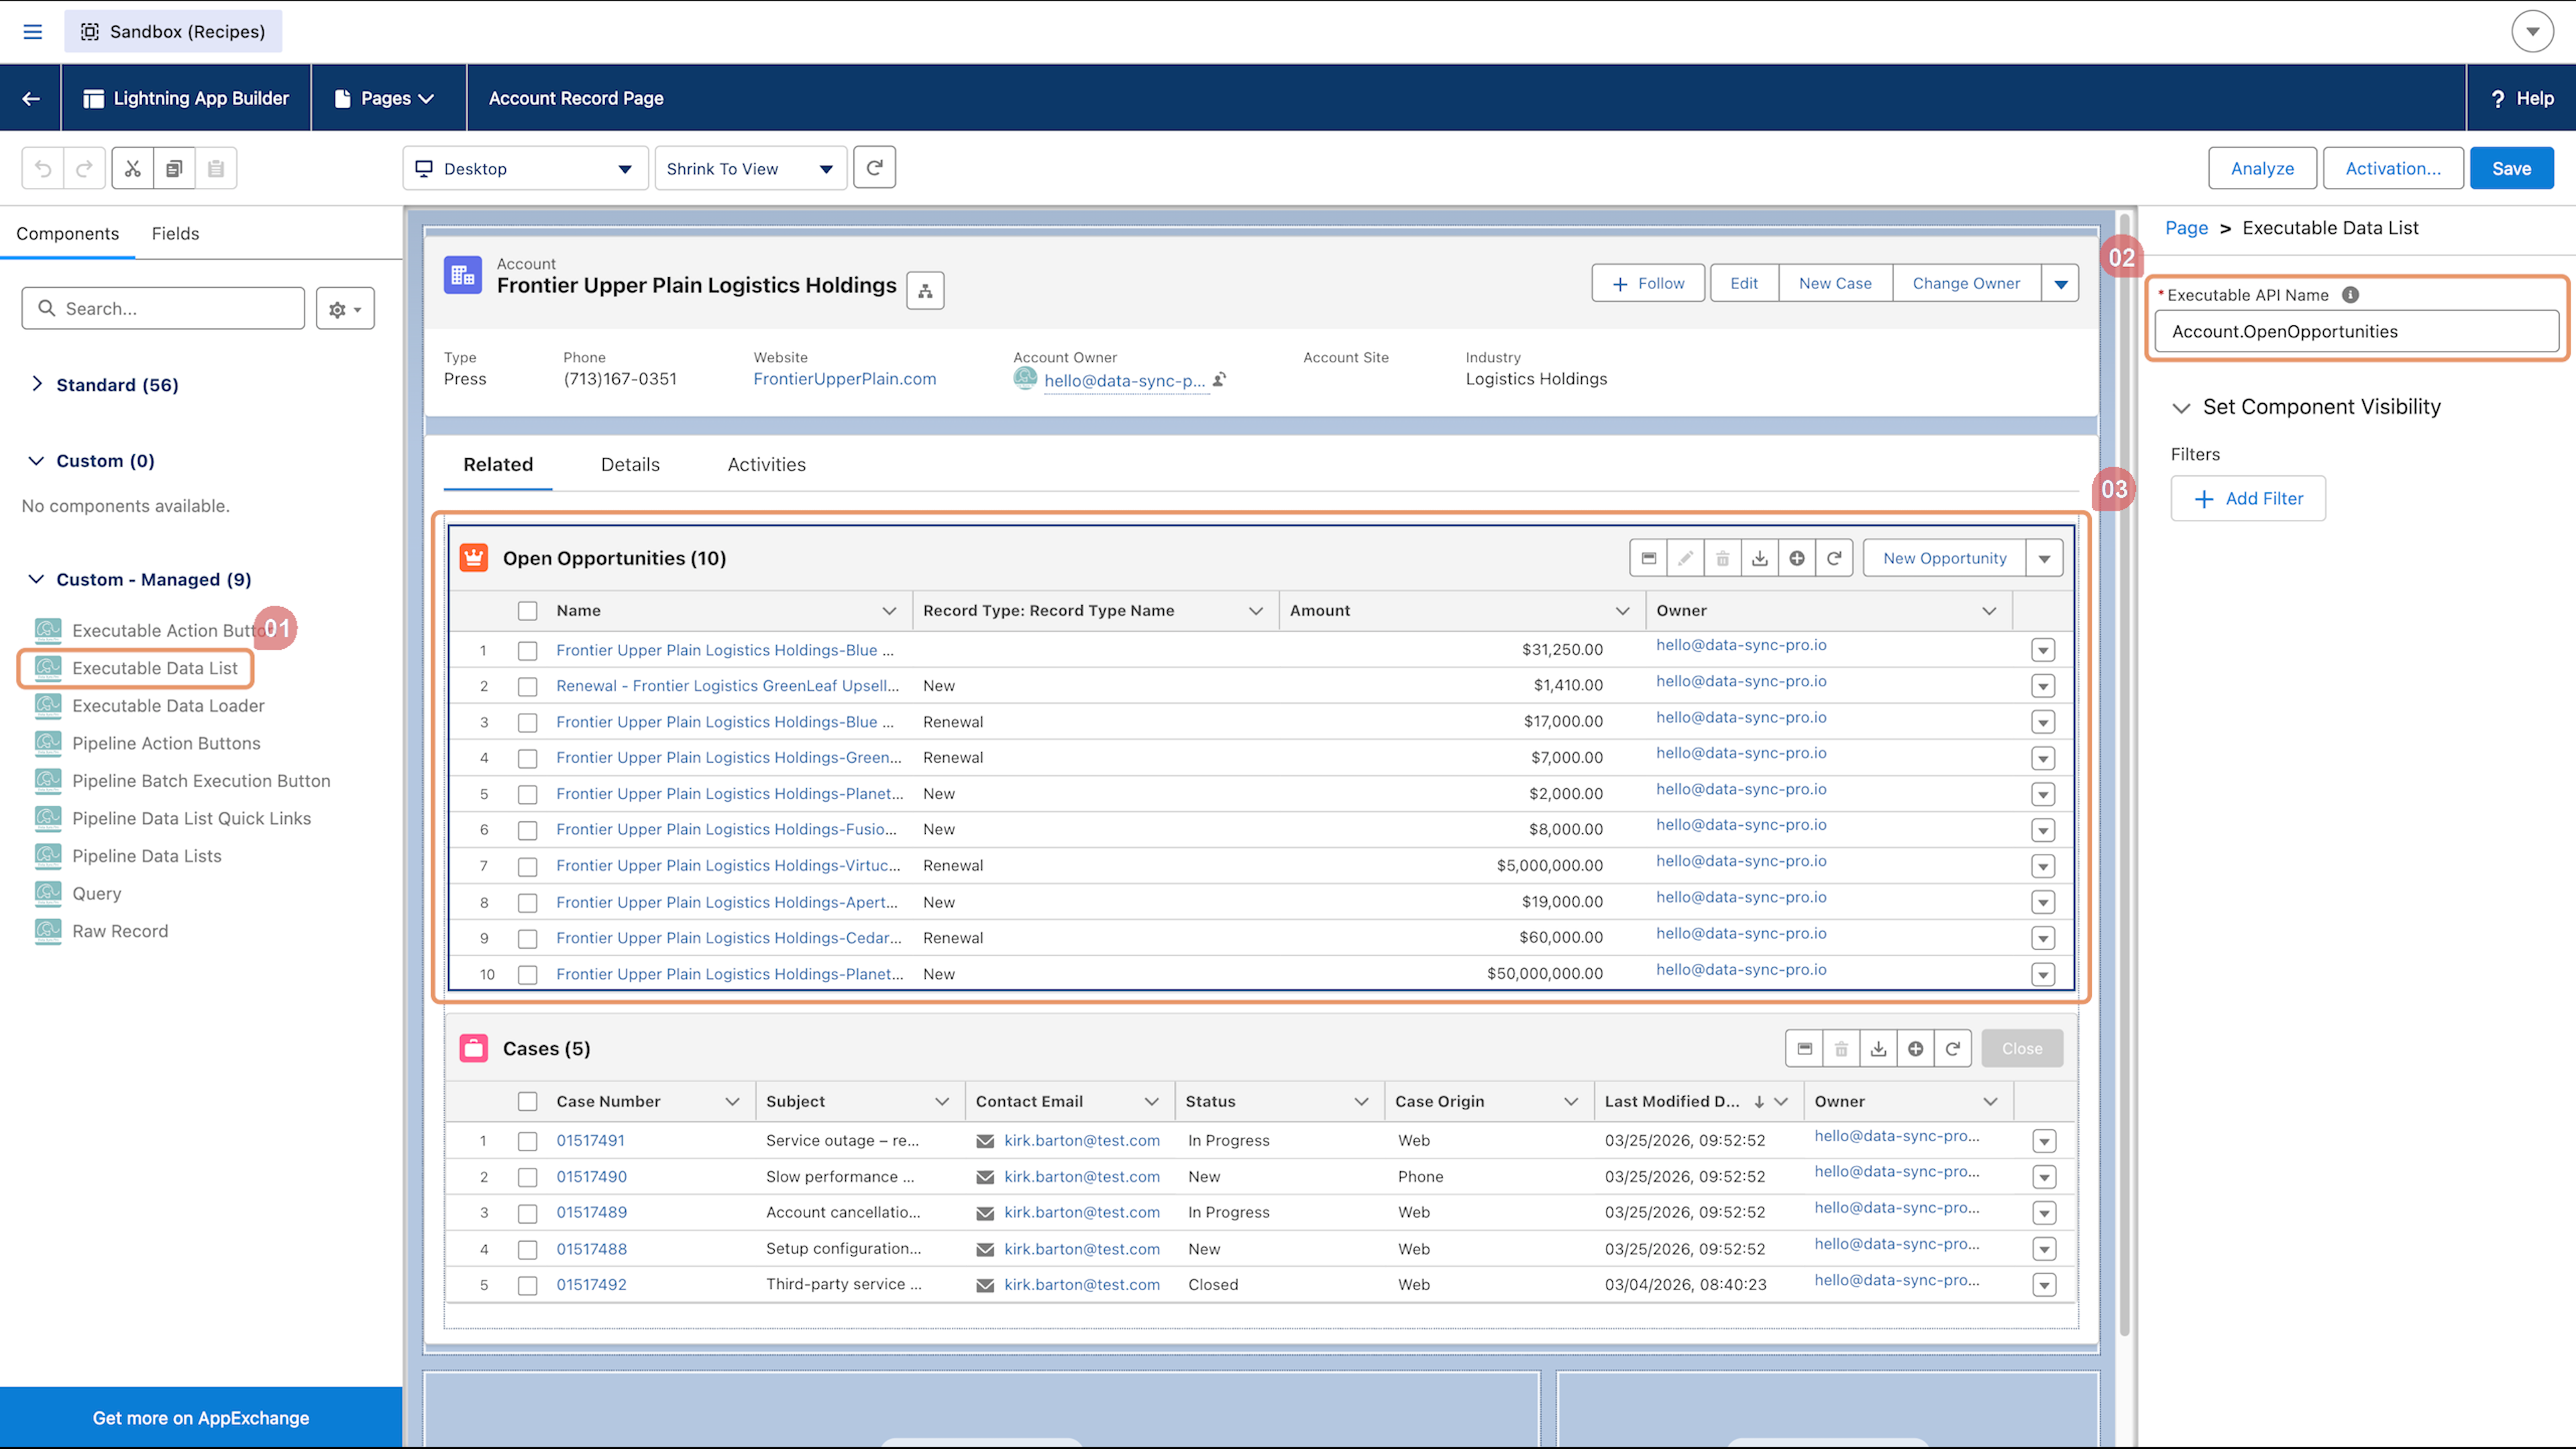Switch to the Activities tab
2576x1449 pixels.
[766, 464]
